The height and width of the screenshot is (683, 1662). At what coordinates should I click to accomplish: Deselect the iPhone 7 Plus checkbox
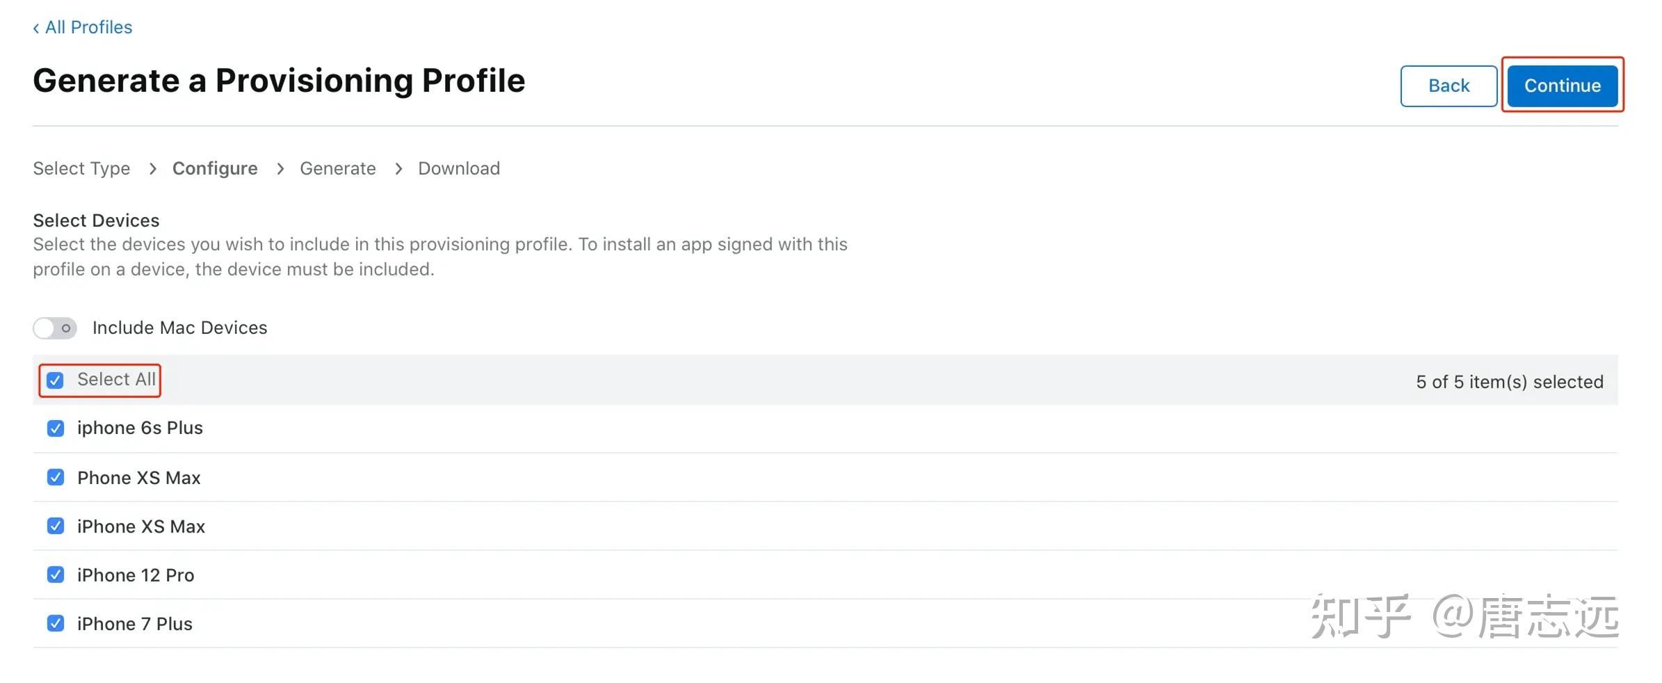point(56,623)
